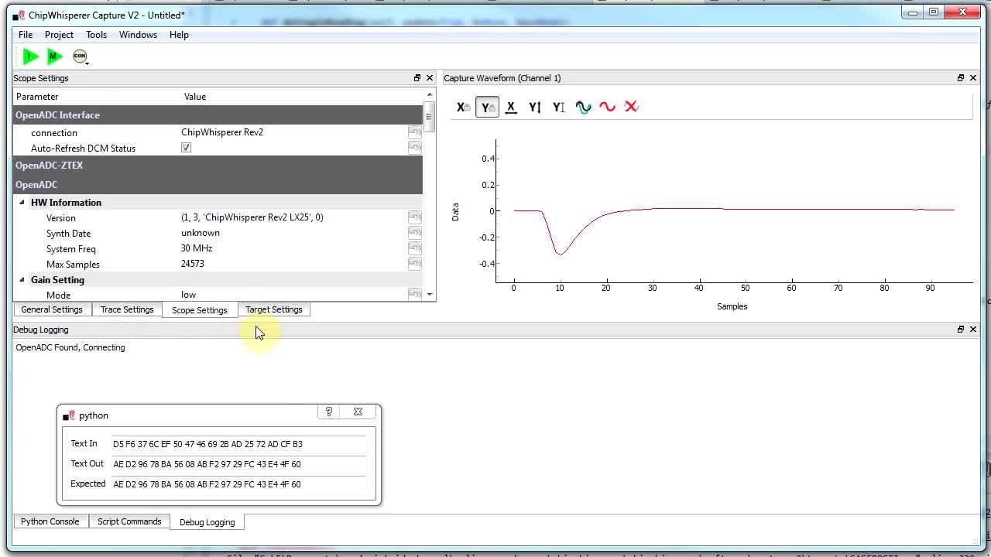Screen dimensions: 991x557
Task: Toggle the X lock icon in waveform toolbar
Action: 463,108
